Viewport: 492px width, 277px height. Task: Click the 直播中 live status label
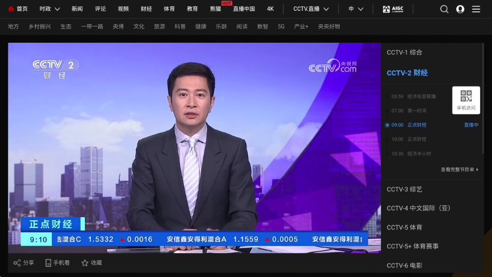tap(471, 125)
